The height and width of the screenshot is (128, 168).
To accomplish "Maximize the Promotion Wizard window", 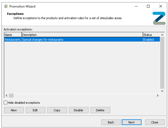I will tap(148, 6).
